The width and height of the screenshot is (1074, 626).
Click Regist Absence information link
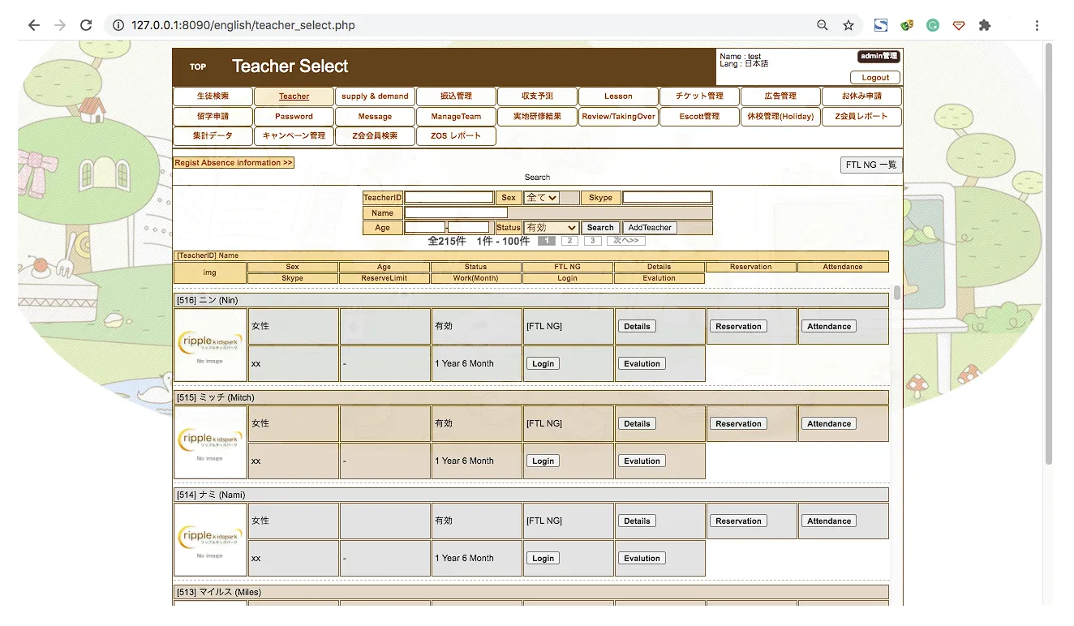pos(234,163)
